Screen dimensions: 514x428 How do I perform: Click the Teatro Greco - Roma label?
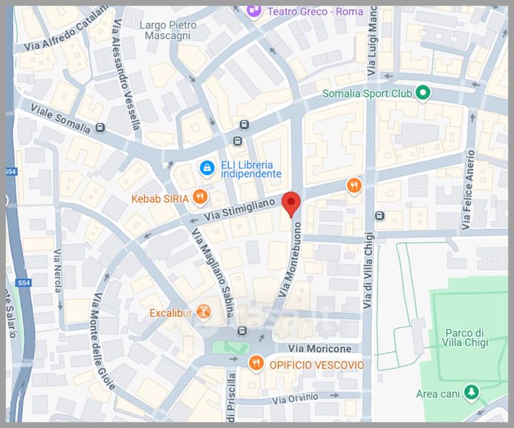point(316,12)
